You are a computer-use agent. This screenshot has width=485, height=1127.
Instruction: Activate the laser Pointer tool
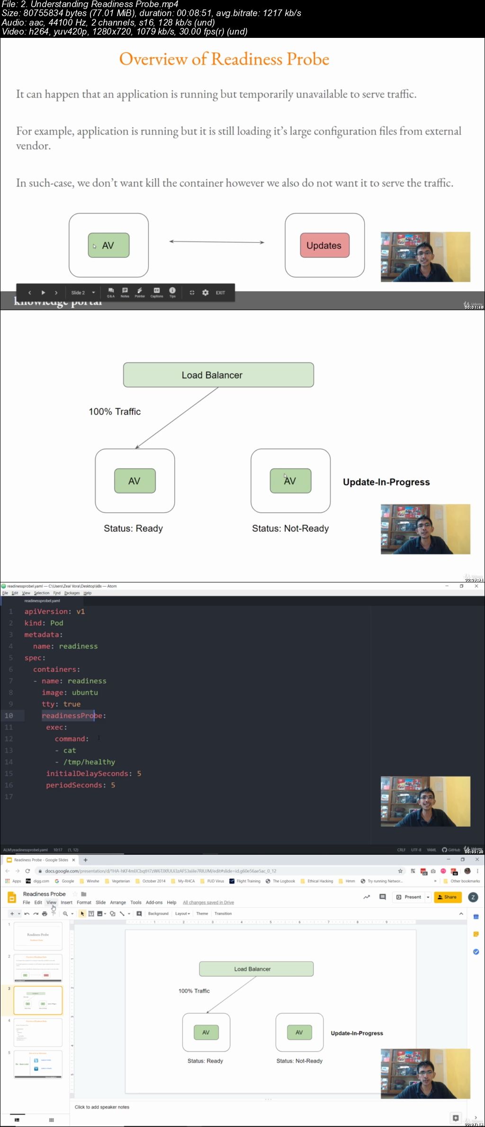click(140, 293)
